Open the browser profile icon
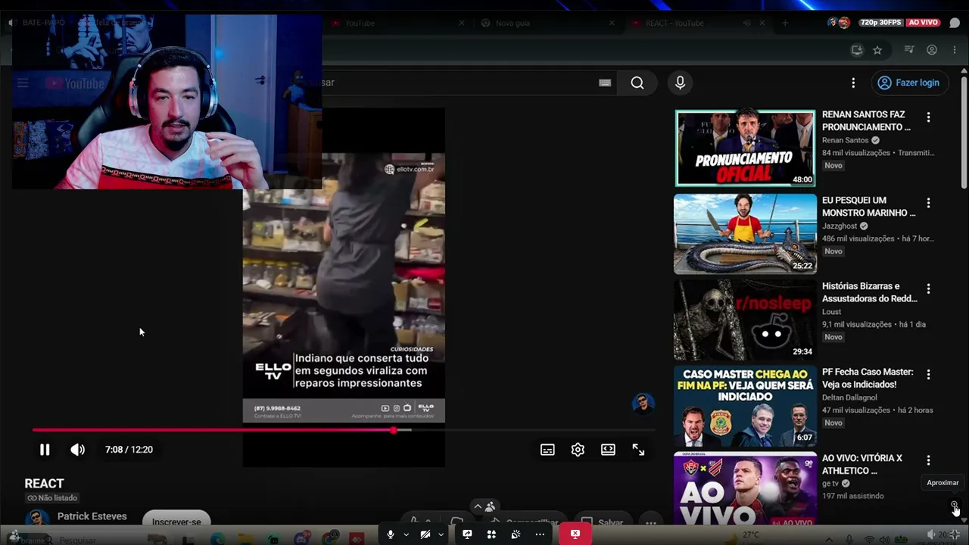 (x=932, y=50)
